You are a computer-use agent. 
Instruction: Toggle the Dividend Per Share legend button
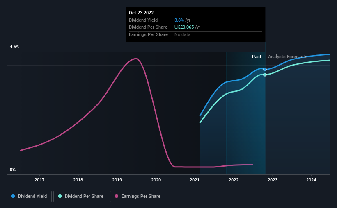[81, 197]
